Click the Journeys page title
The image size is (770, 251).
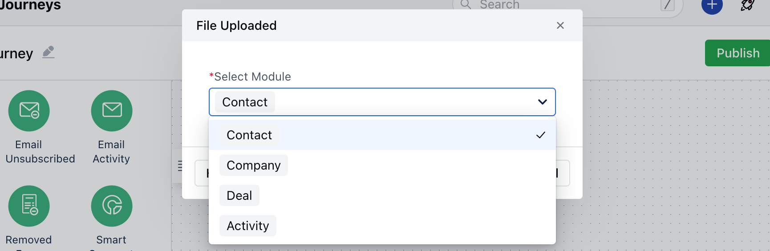click(30, 5)
